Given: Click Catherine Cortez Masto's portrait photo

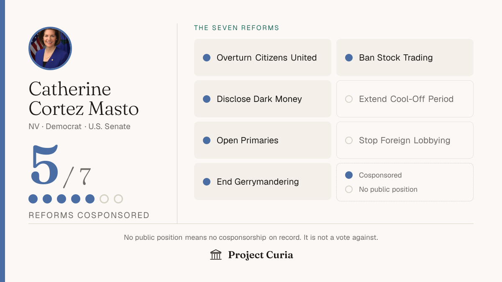Looking at the screenshot, I should click(50, 48).
